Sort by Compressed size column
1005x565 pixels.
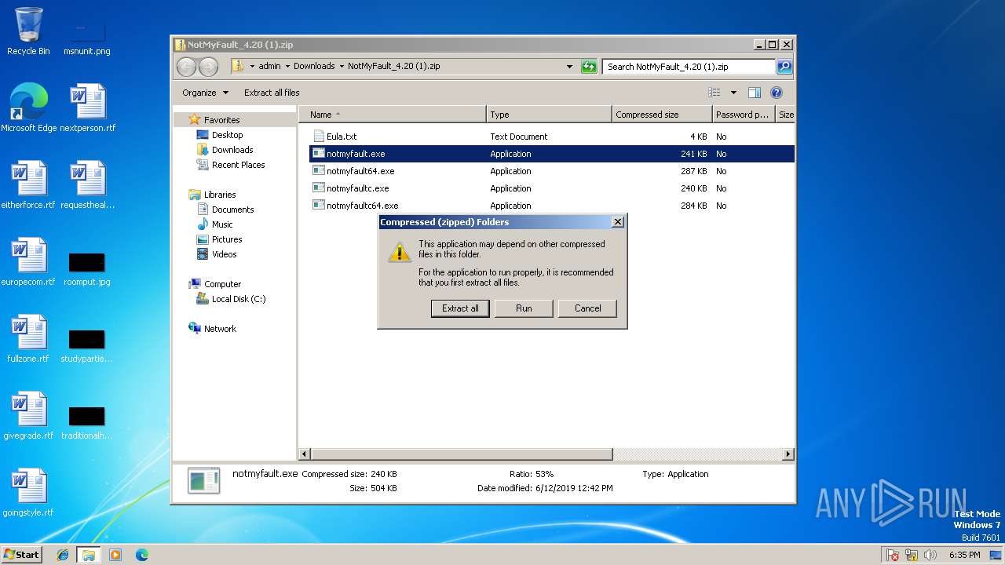click(662, 115)
